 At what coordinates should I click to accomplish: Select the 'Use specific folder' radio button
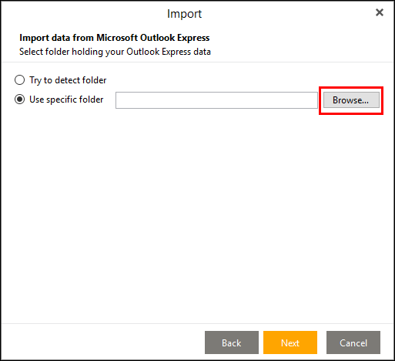19,100
